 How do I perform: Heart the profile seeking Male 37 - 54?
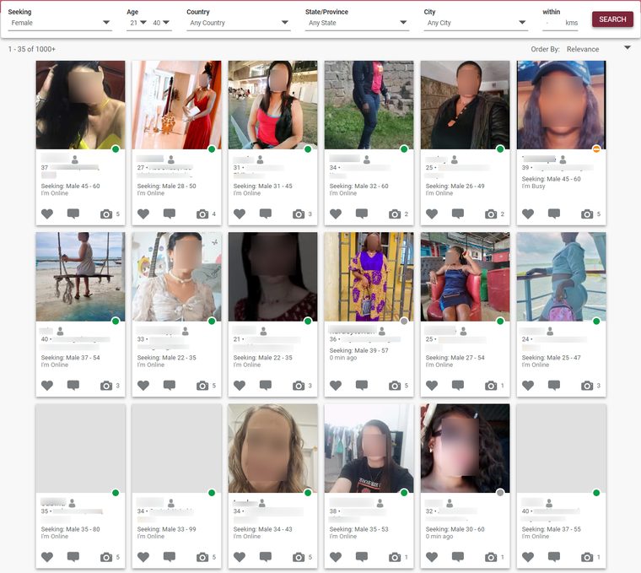(47, 386)
